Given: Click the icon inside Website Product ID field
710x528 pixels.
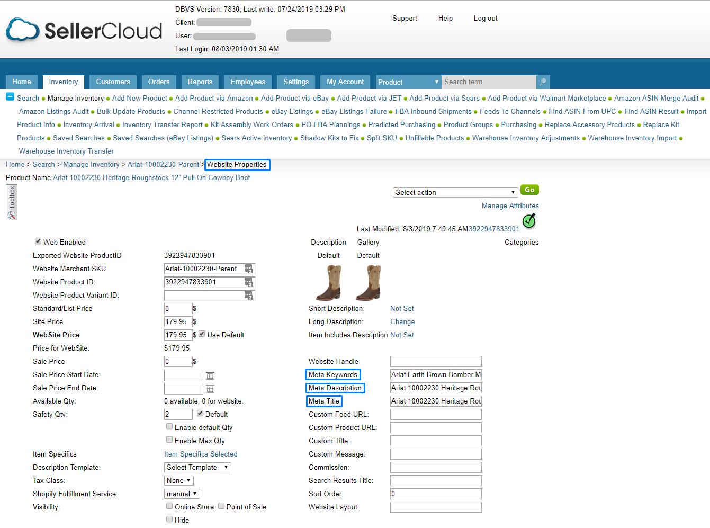Looking at the screenshot, I should (x=249, y=282).
